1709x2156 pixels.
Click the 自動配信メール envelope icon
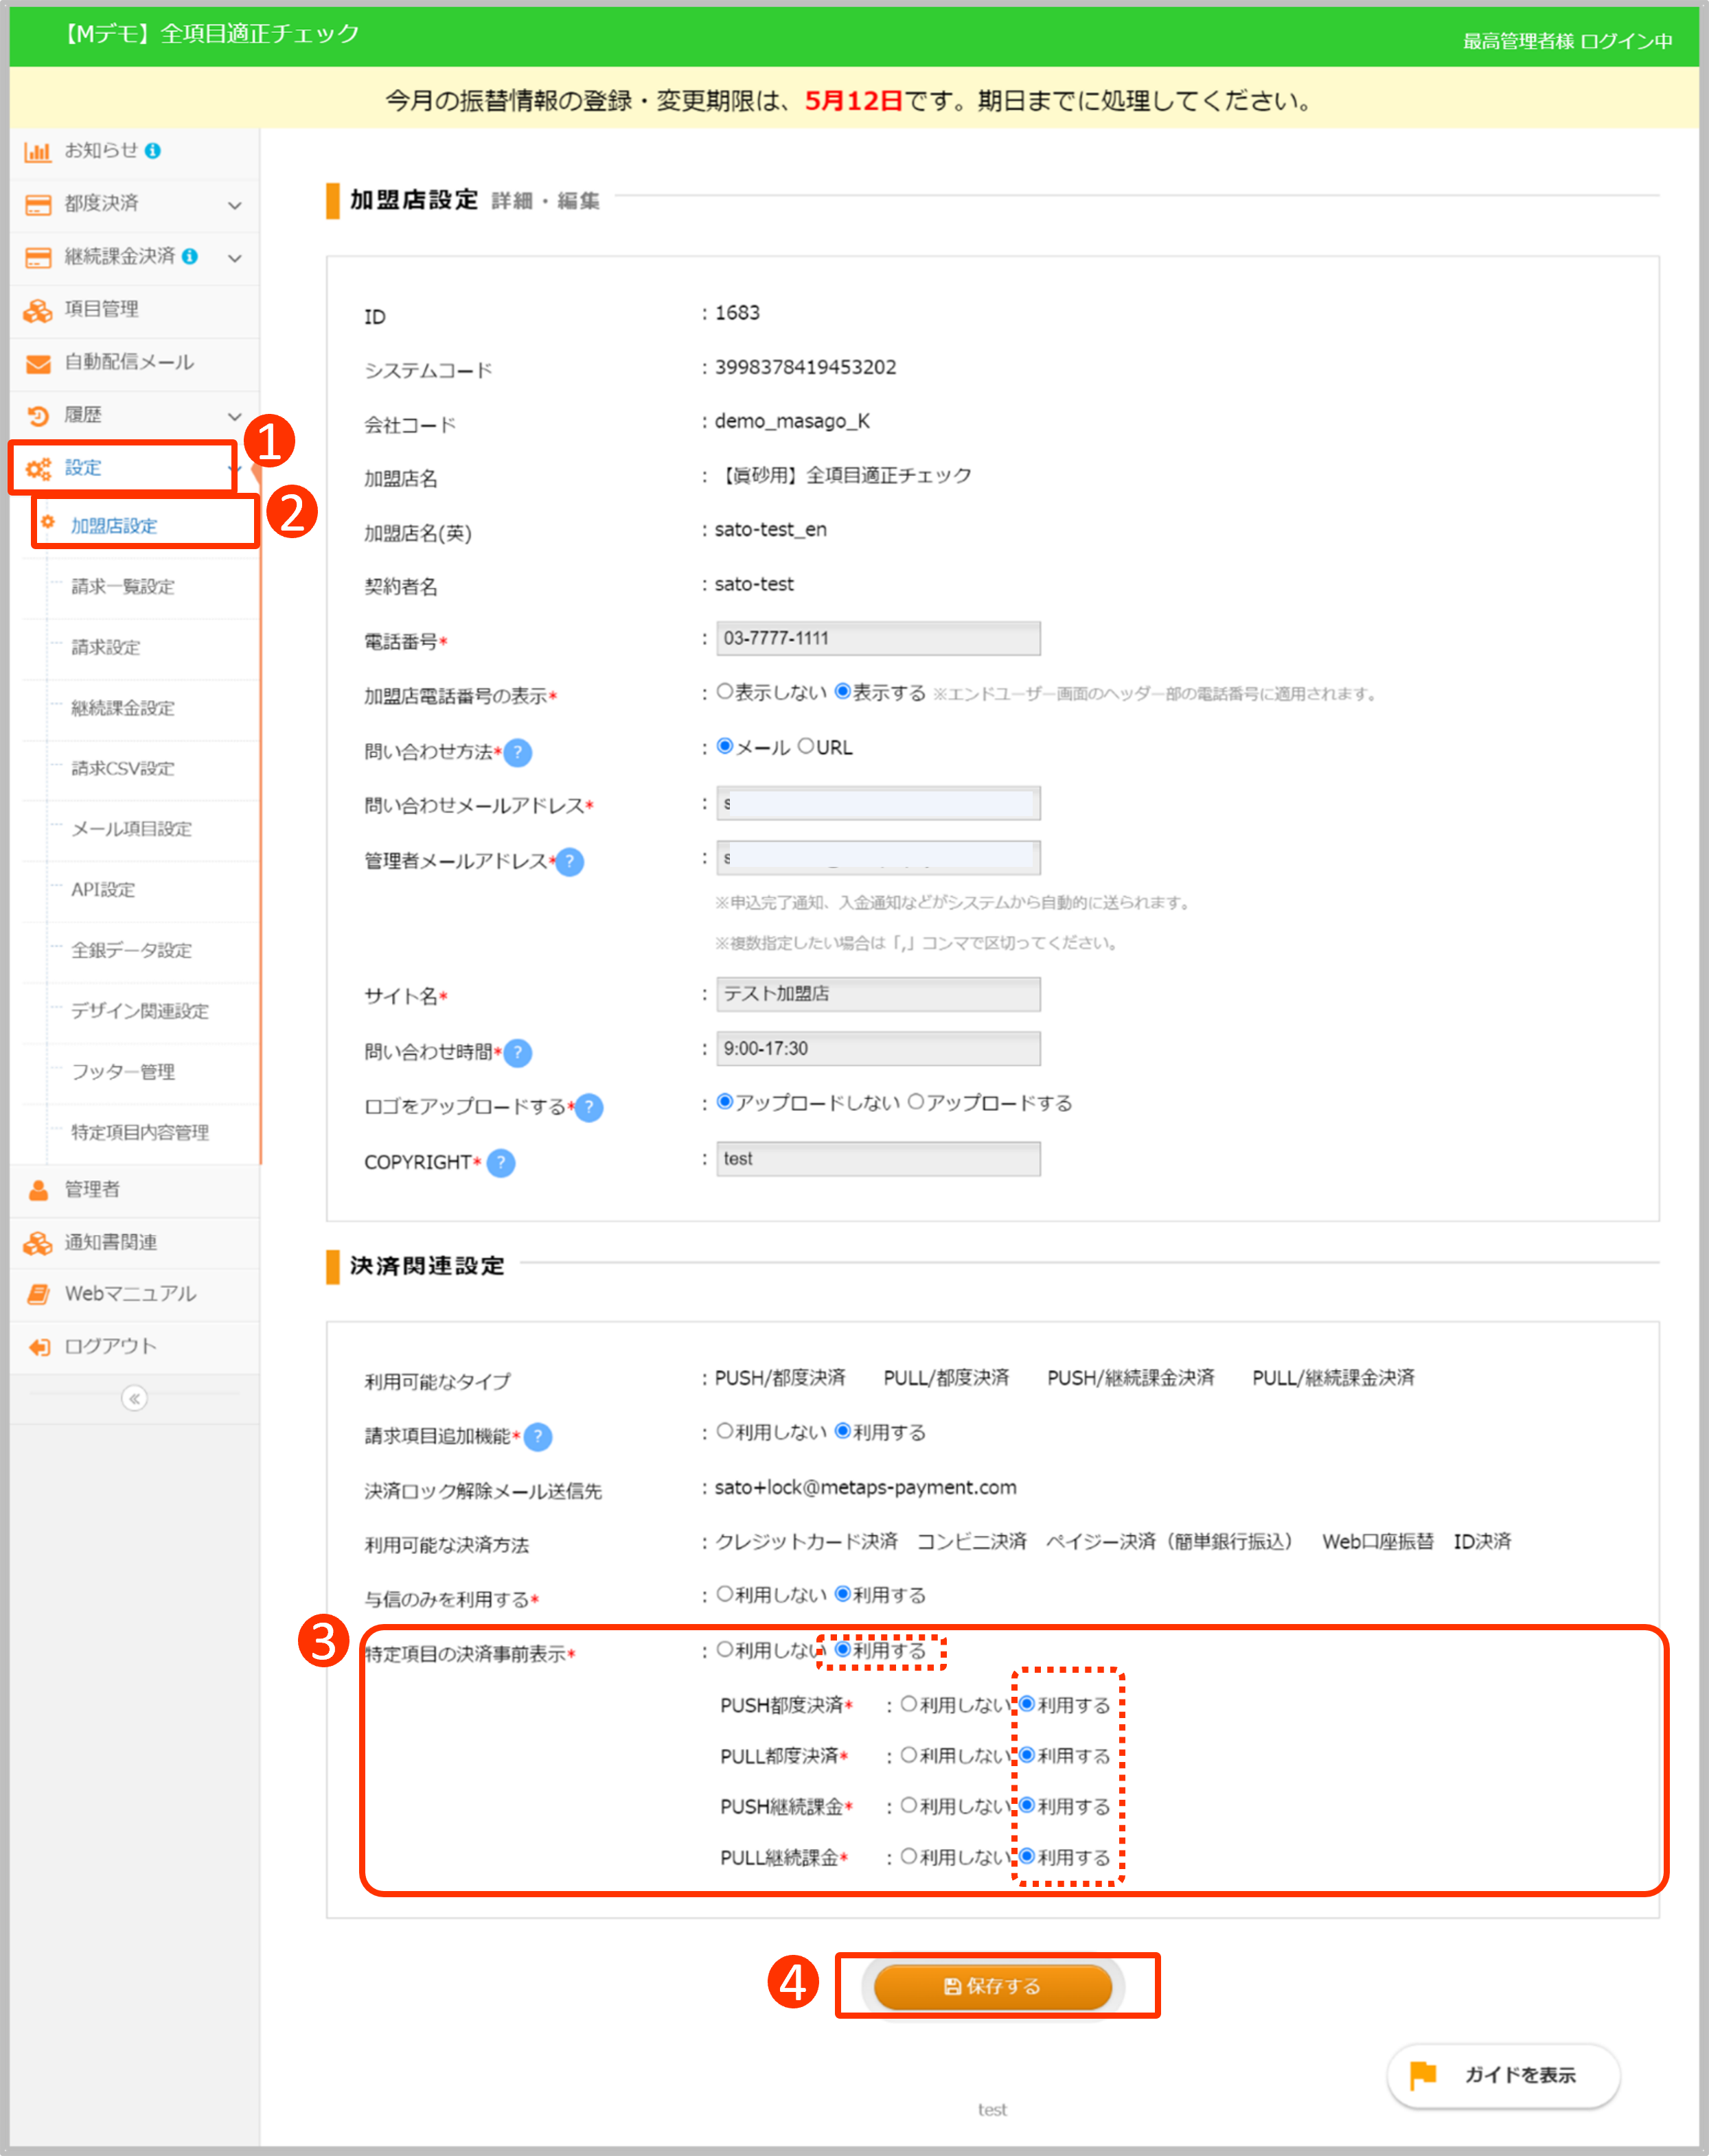(x=38, y=363)
